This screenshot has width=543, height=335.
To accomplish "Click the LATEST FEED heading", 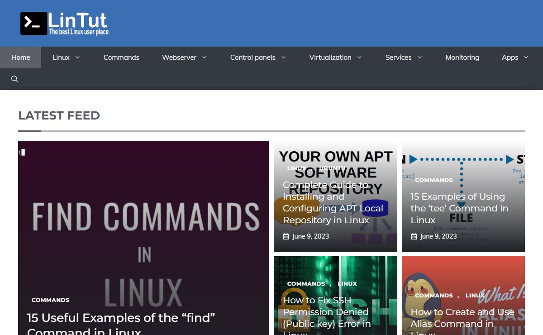I will tap(59, 115).
